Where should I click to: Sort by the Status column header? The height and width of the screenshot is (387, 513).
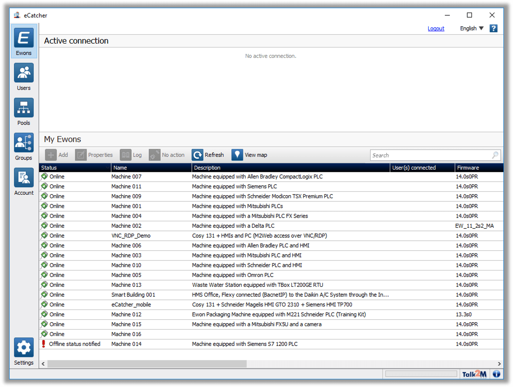[75, 167]
